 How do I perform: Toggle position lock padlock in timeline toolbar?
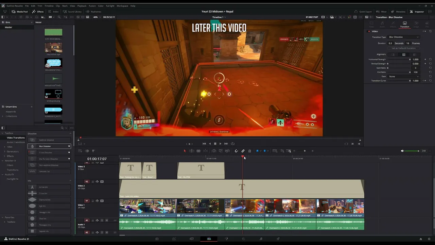[x=249, y=151]
